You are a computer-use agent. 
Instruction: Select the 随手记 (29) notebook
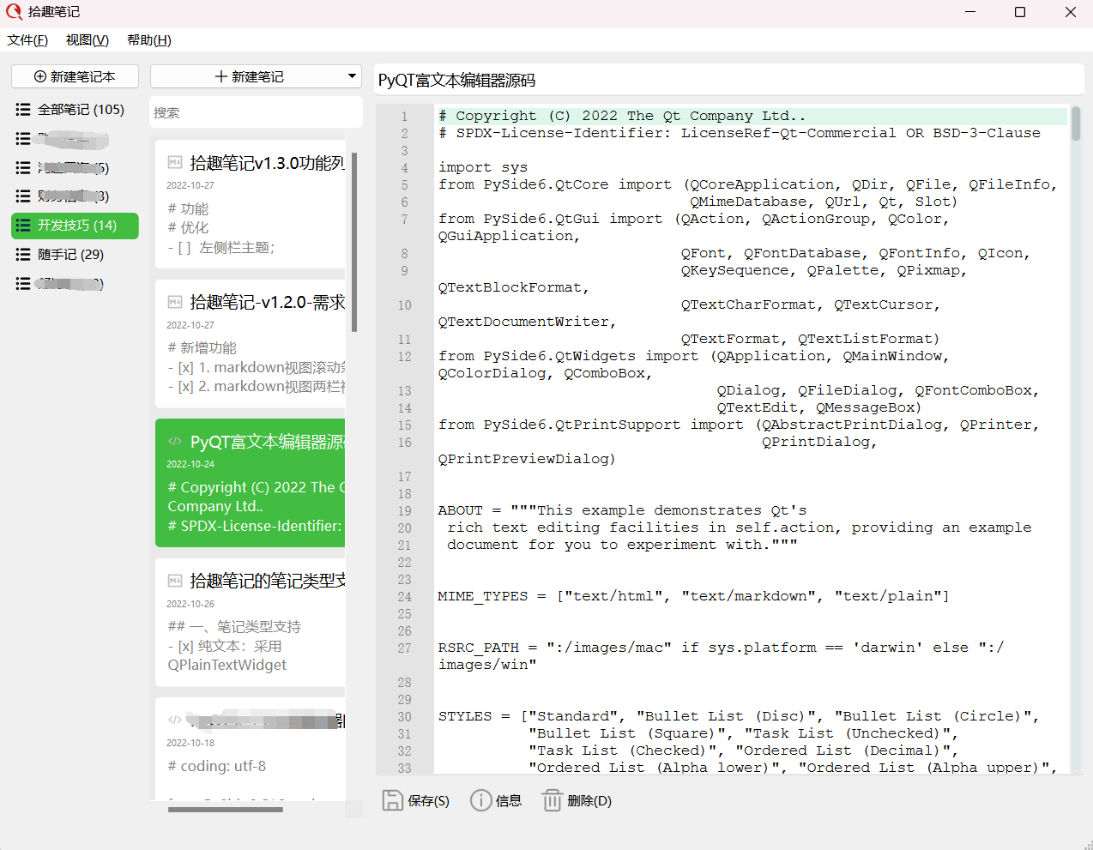coord(75,255)
